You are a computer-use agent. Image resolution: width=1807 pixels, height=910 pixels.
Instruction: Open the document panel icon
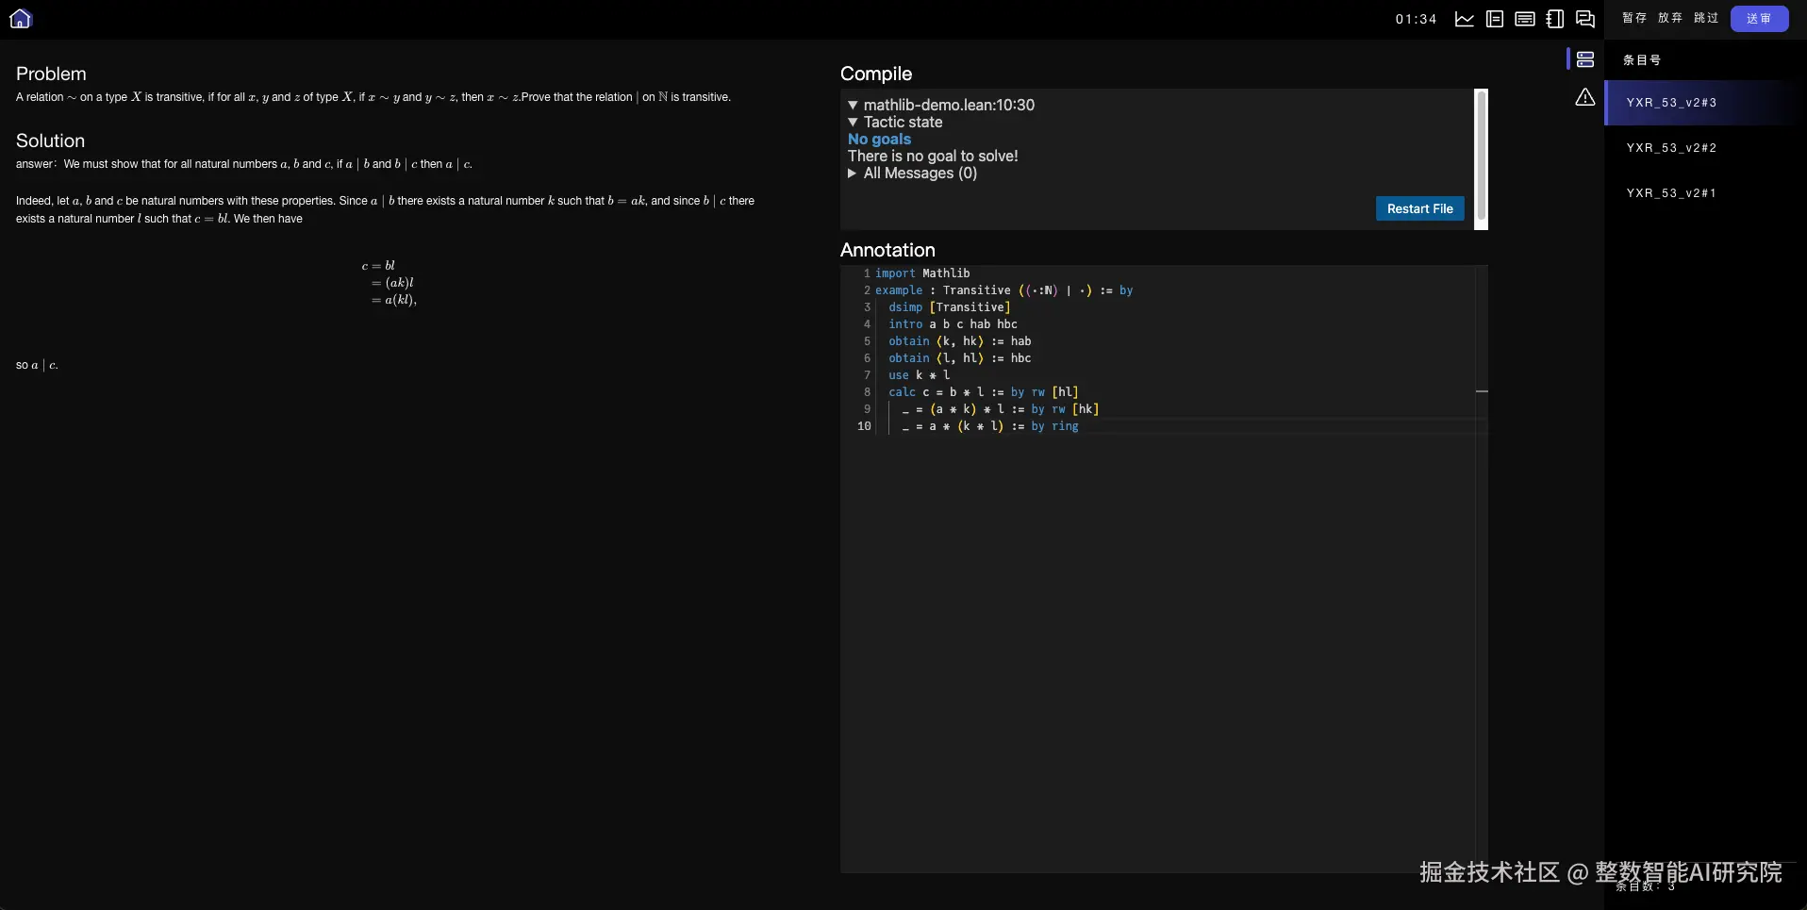(x=1495, y=19)
